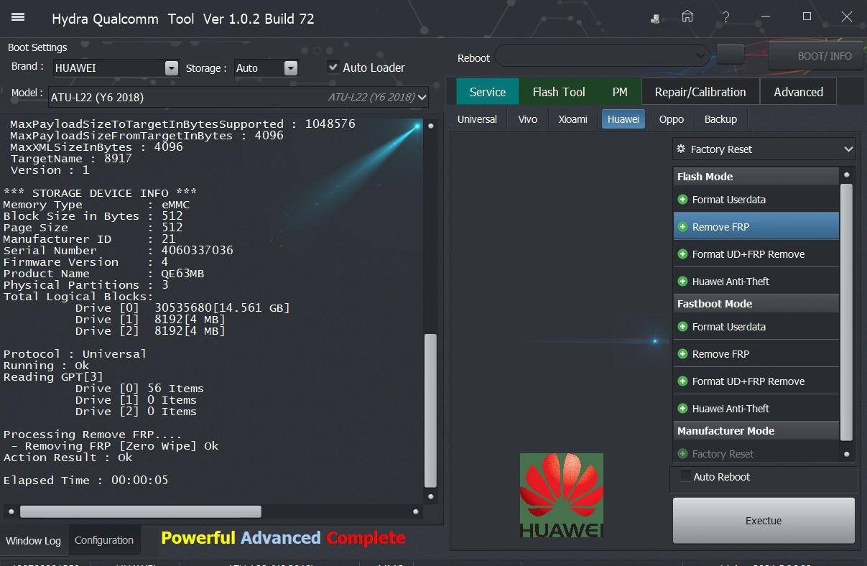Expand the Factory Reset operation dropdown
Screen dimensions: 867x566
[764, 149]
